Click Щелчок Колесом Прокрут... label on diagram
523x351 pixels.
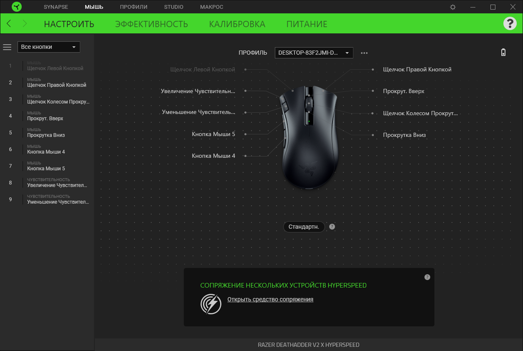(420, 113)
